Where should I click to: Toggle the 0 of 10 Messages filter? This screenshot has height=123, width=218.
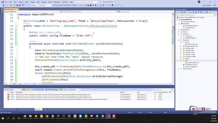52,90
